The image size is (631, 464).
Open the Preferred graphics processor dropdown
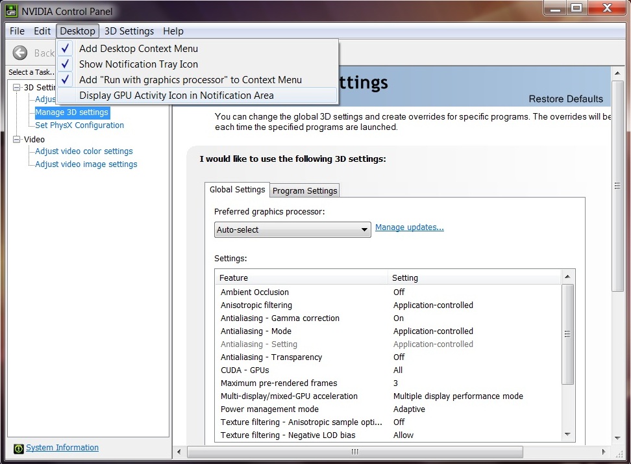pos(293,229)
